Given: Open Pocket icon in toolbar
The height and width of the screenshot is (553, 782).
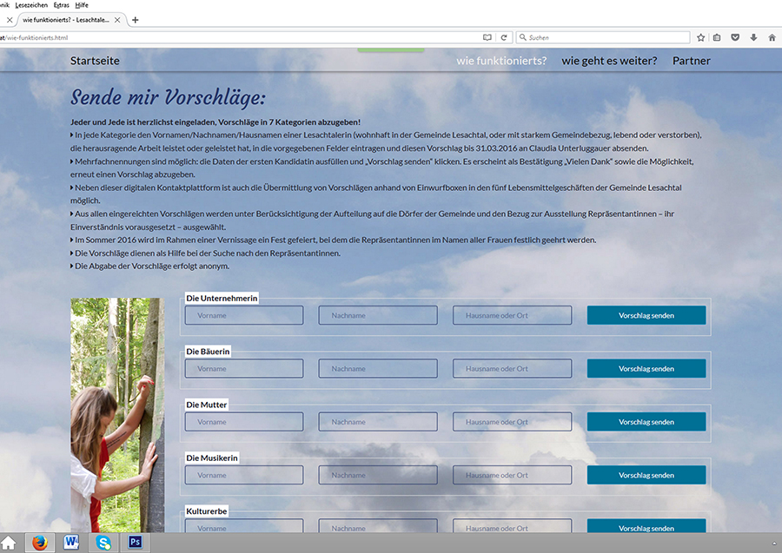Looking at the screenshot, I should 735,37.
